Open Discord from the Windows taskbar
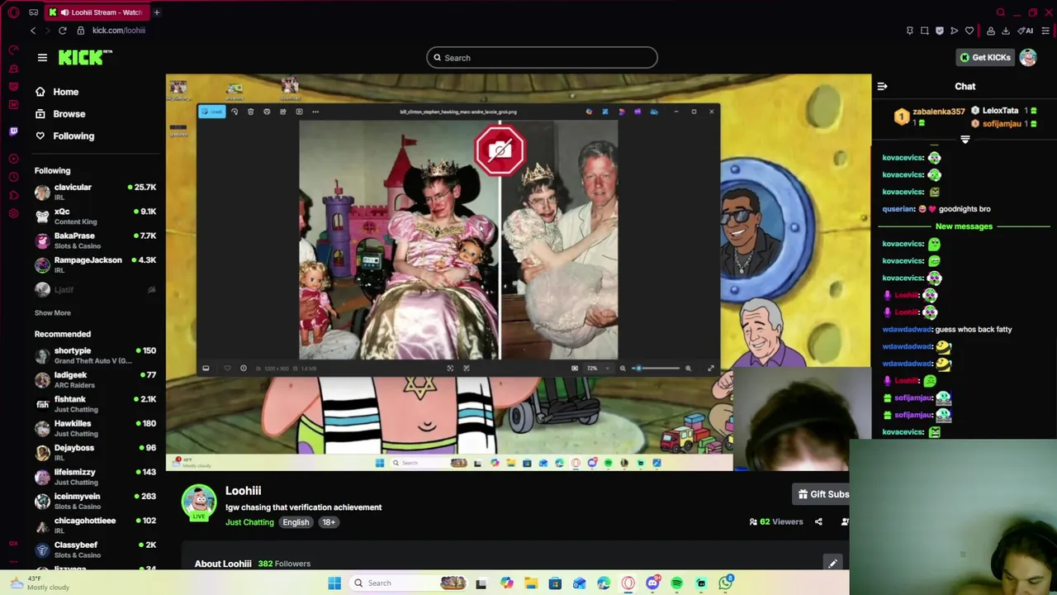Image resolution: width=1057 pixels, height=595 pixels. 652,583
